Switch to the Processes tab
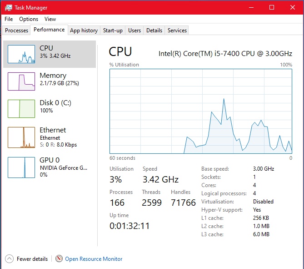This screenshot has width=304, height=269. click(16, 30)
